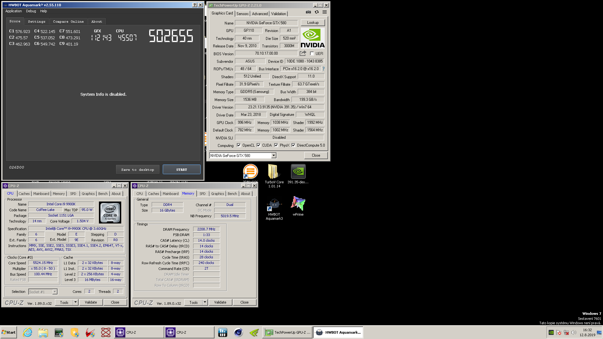Click Validate in left CPU-Z window
The width and height of the screenshot is (603, 339).
91,302
